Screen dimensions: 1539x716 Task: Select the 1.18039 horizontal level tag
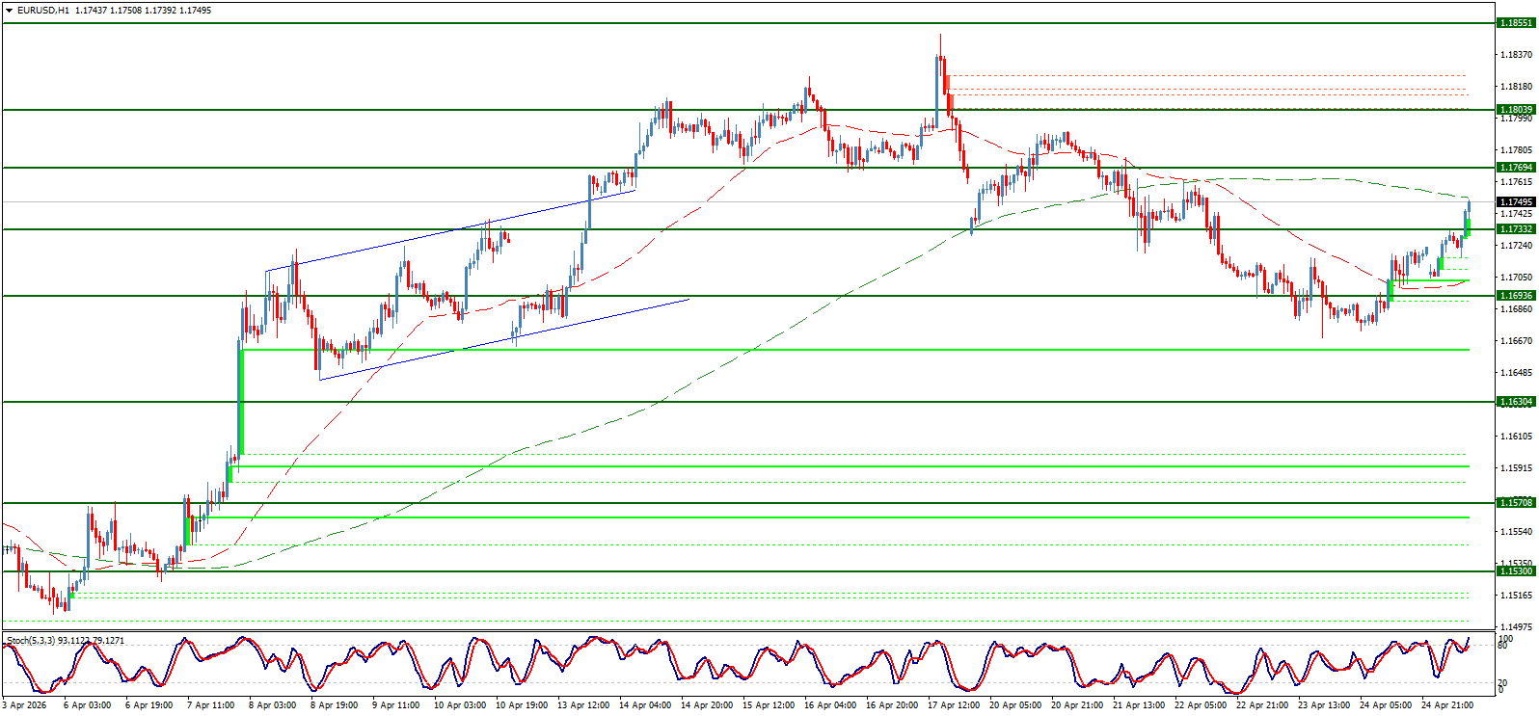[1515, 110]
